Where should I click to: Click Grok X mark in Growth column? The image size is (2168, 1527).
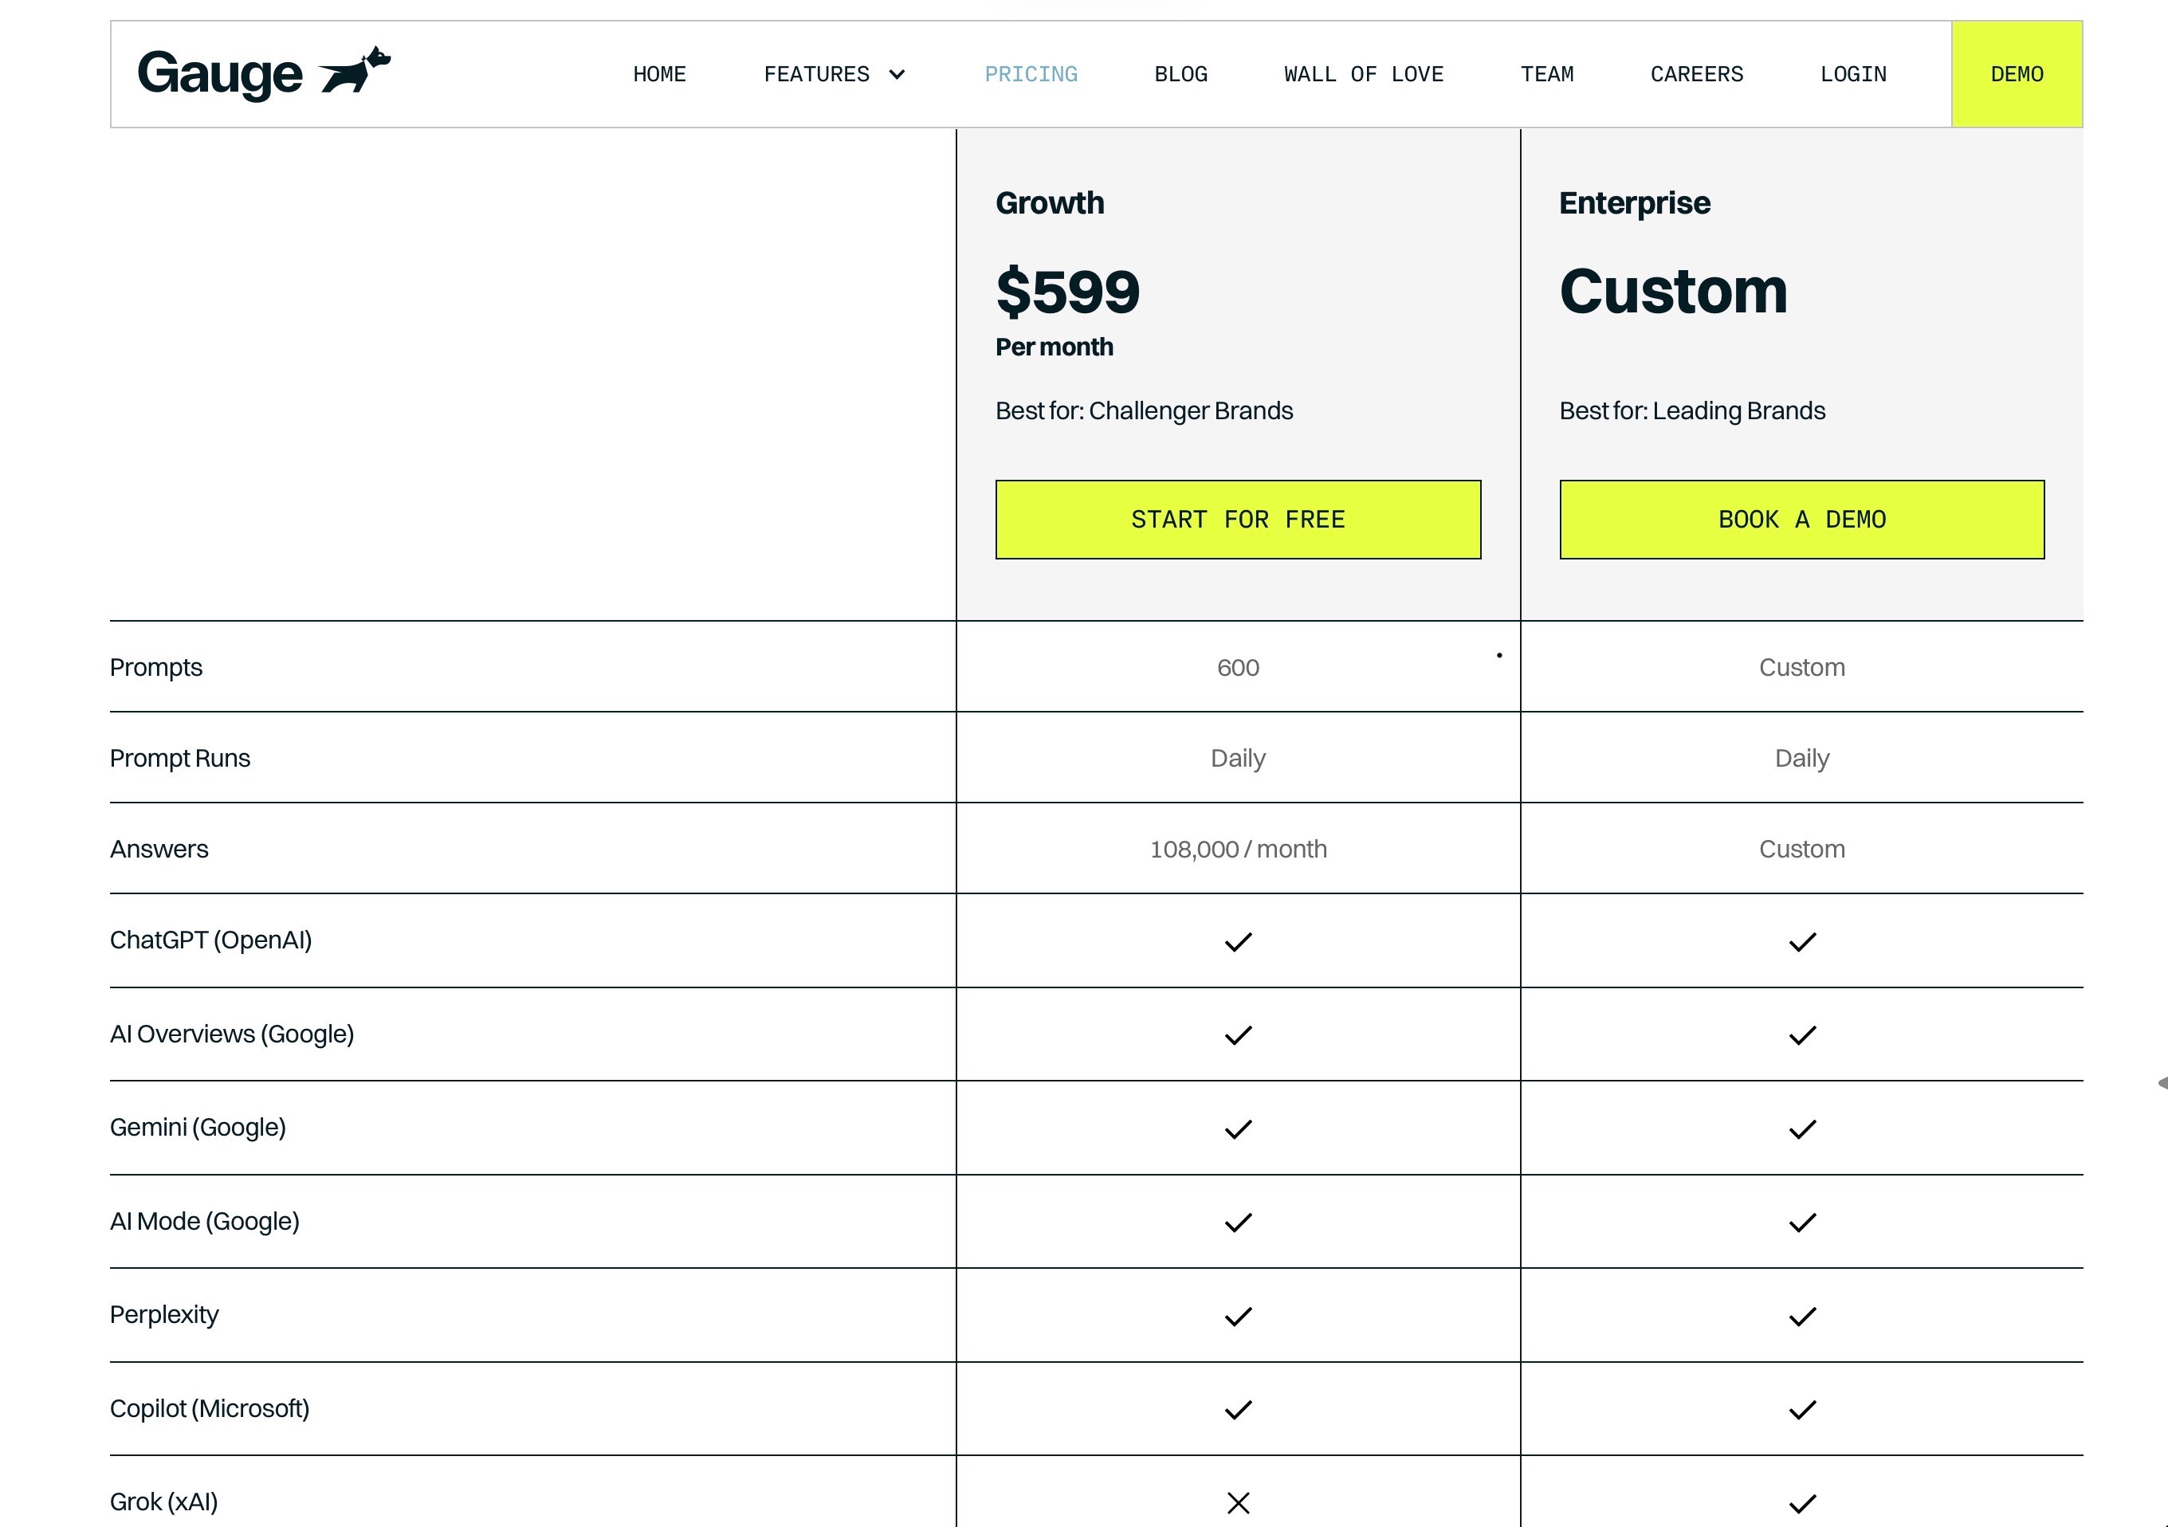click(x=1238, y=1502)
